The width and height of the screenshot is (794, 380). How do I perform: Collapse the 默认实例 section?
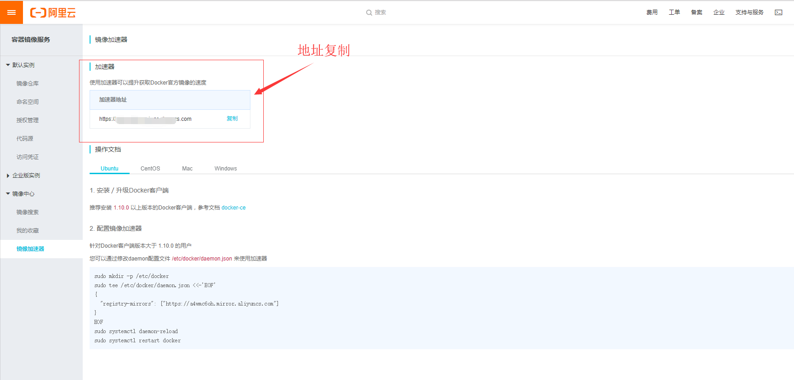coord(20,65)
